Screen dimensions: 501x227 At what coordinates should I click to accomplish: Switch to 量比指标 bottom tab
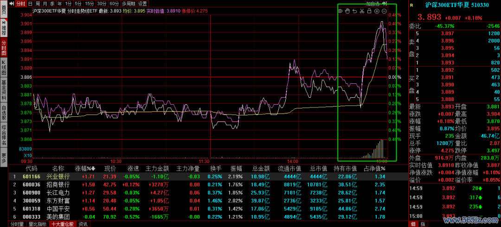pos(38,224)
